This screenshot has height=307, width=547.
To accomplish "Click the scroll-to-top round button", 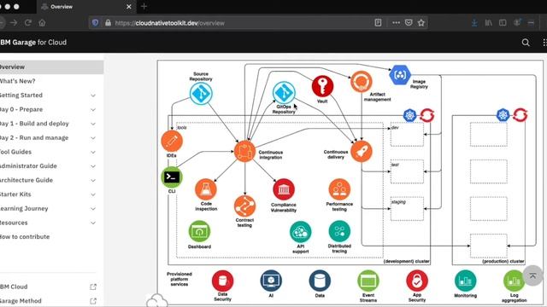I will 532,275.
